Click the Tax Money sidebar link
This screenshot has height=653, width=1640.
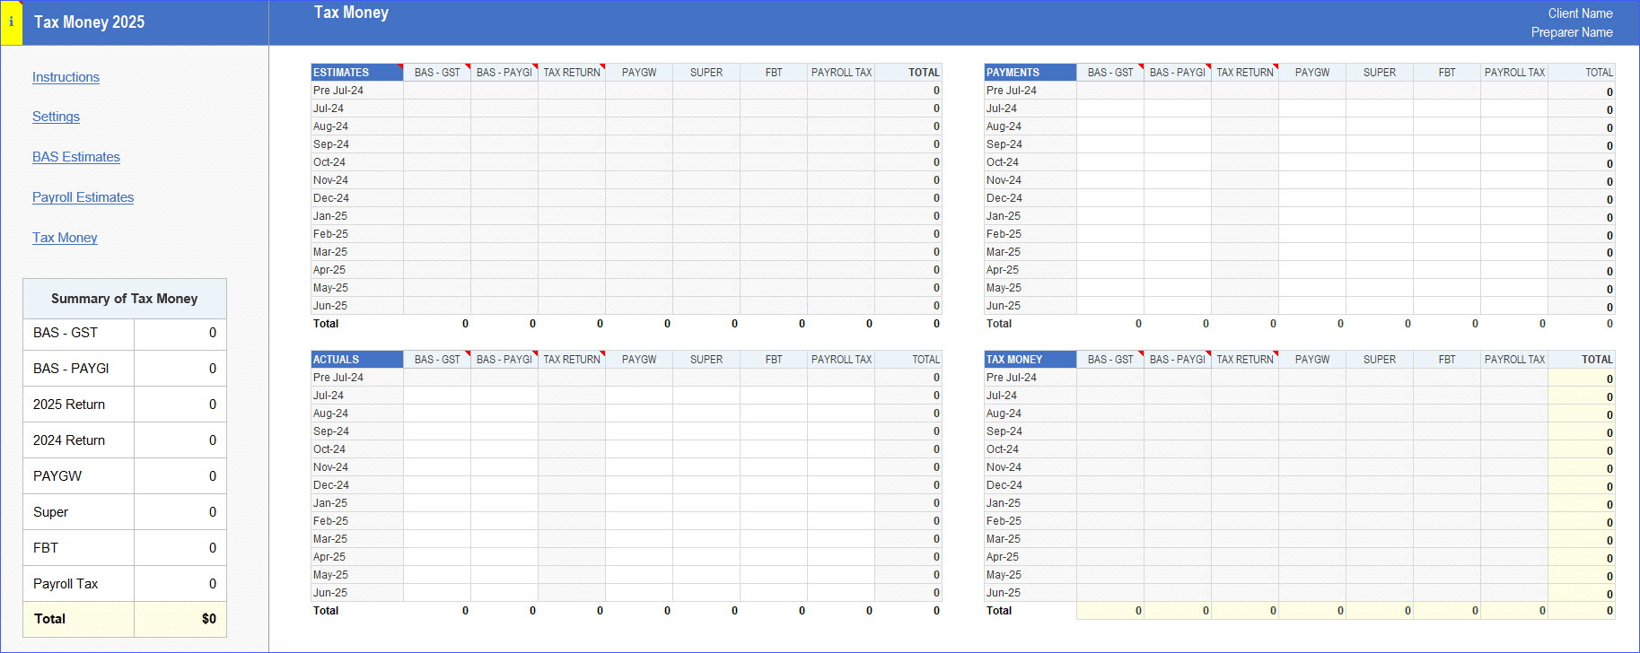tap(65, 238)
